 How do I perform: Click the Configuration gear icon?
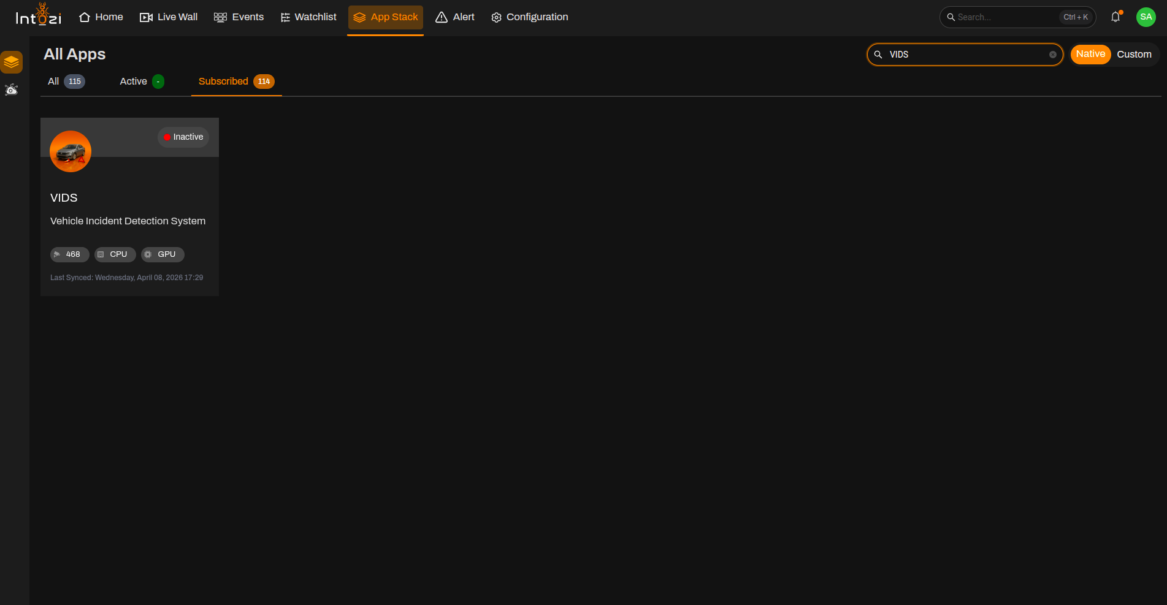click(497, 18)
